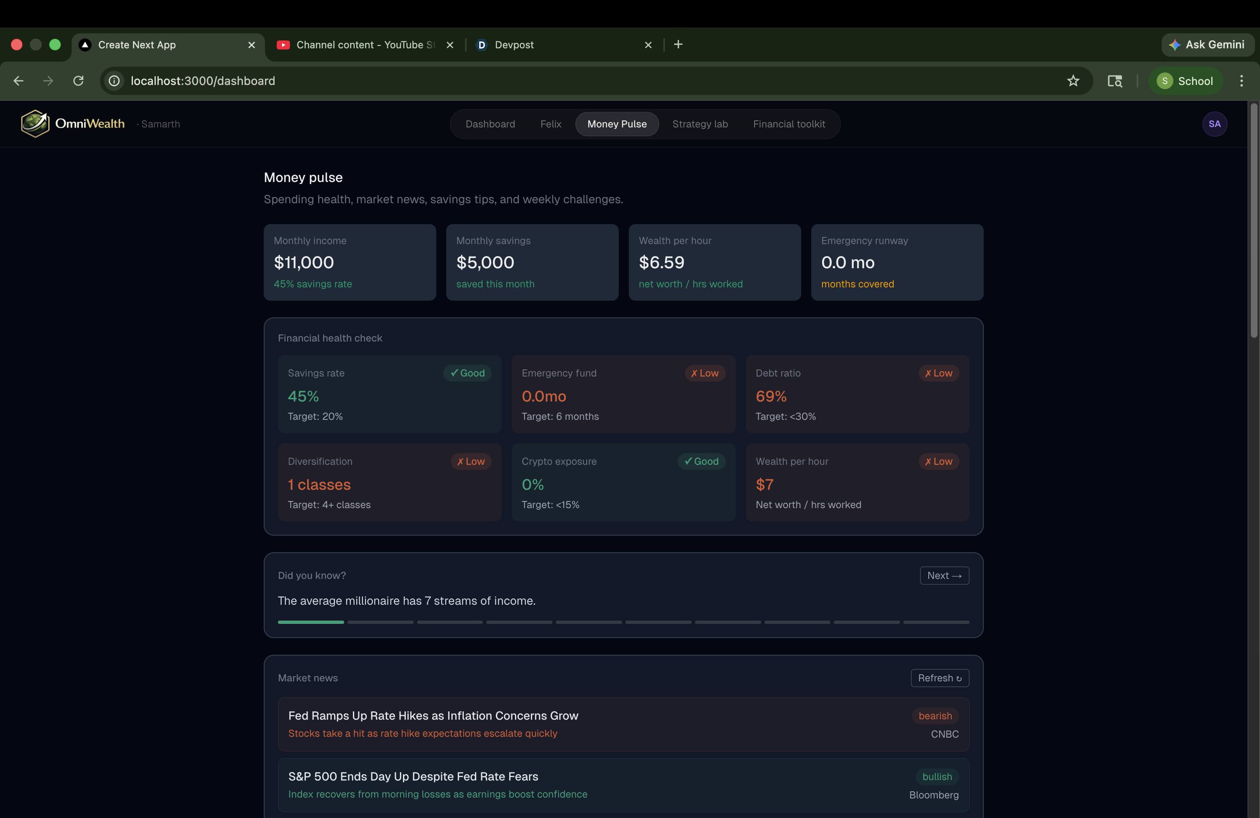Image resolution: width=1260 pixels, height=818 pixels.
Task: Go back to previous page
Action: coord(18,81)
